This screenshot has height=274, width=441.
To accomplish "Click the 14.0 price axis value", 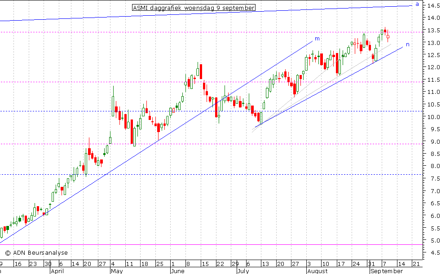I will [x=433, y=18].
